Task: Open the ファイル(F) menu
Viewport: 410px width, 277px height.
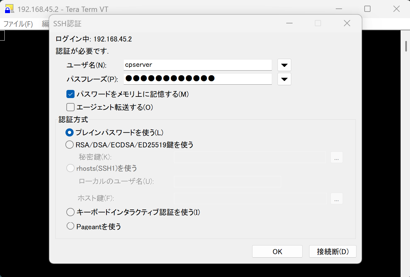Action: 18,24
